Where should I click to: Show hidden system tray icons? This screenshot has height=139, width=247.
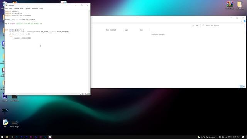tap(217, 137)
